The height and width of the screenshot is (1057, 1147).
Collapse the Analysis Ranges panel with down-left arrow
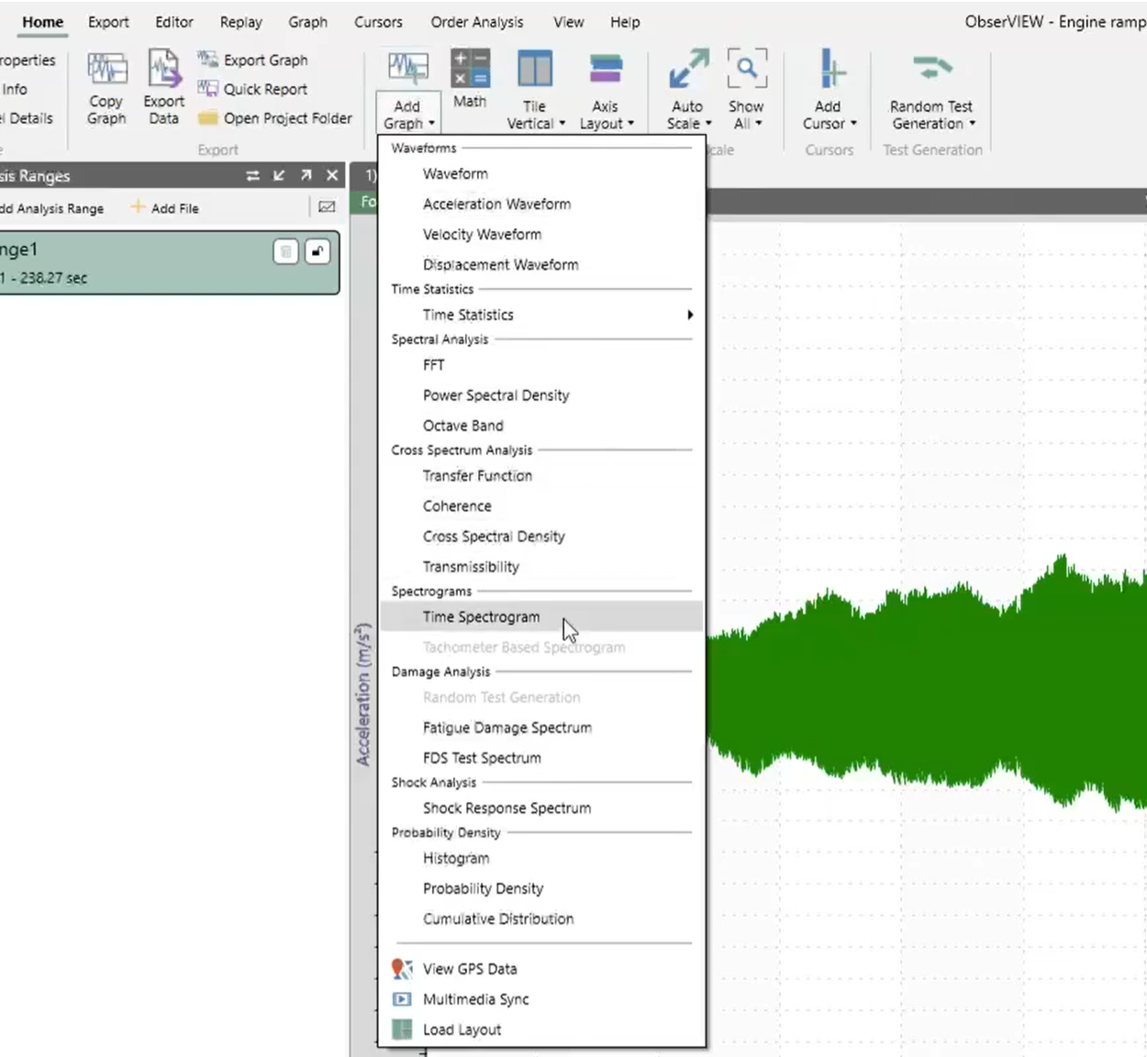[x=279, y=175]
